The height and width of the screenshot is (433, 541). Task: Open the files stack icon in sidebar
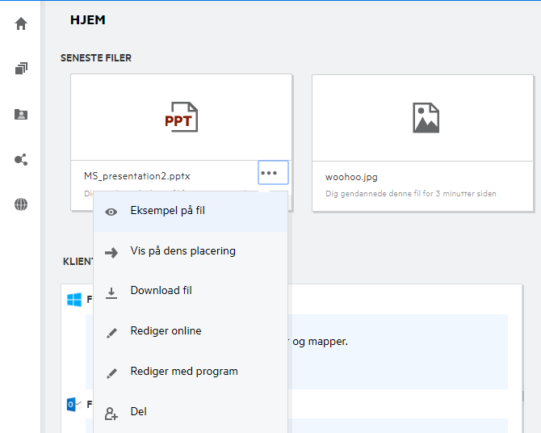click(21, 69)
